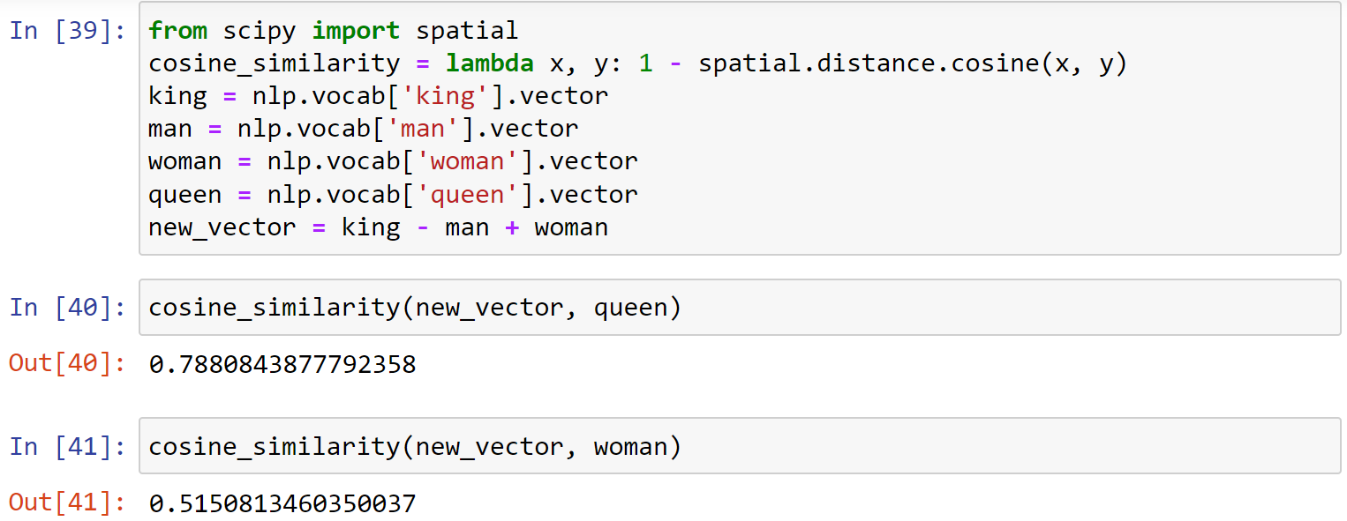Place cursor on the 'man' string literal
Image resolution: width=1347 pixels, height=521 pixels.
pyautogui.click(x=431, y=129)
